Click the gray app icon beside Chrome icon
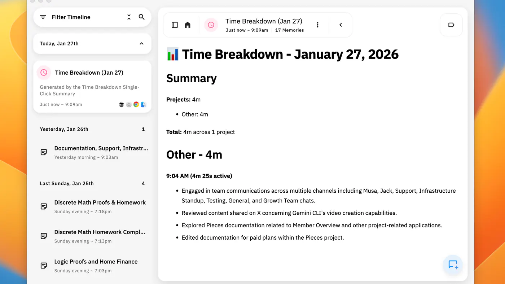The height and width of the screenshot is (284, 505). 129,105
